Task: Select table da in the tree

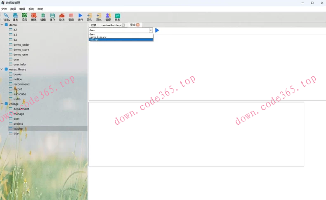Action: point(15,40)
